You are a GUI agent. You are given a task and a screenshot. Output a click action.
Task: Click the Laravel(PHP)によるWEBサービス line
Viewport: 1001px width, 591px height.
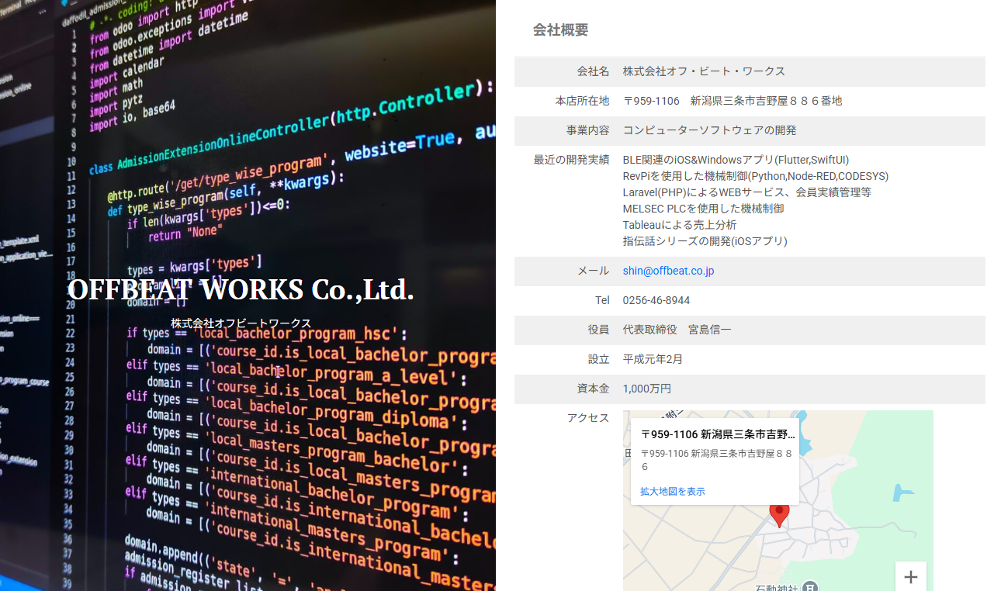pos(747,192)
